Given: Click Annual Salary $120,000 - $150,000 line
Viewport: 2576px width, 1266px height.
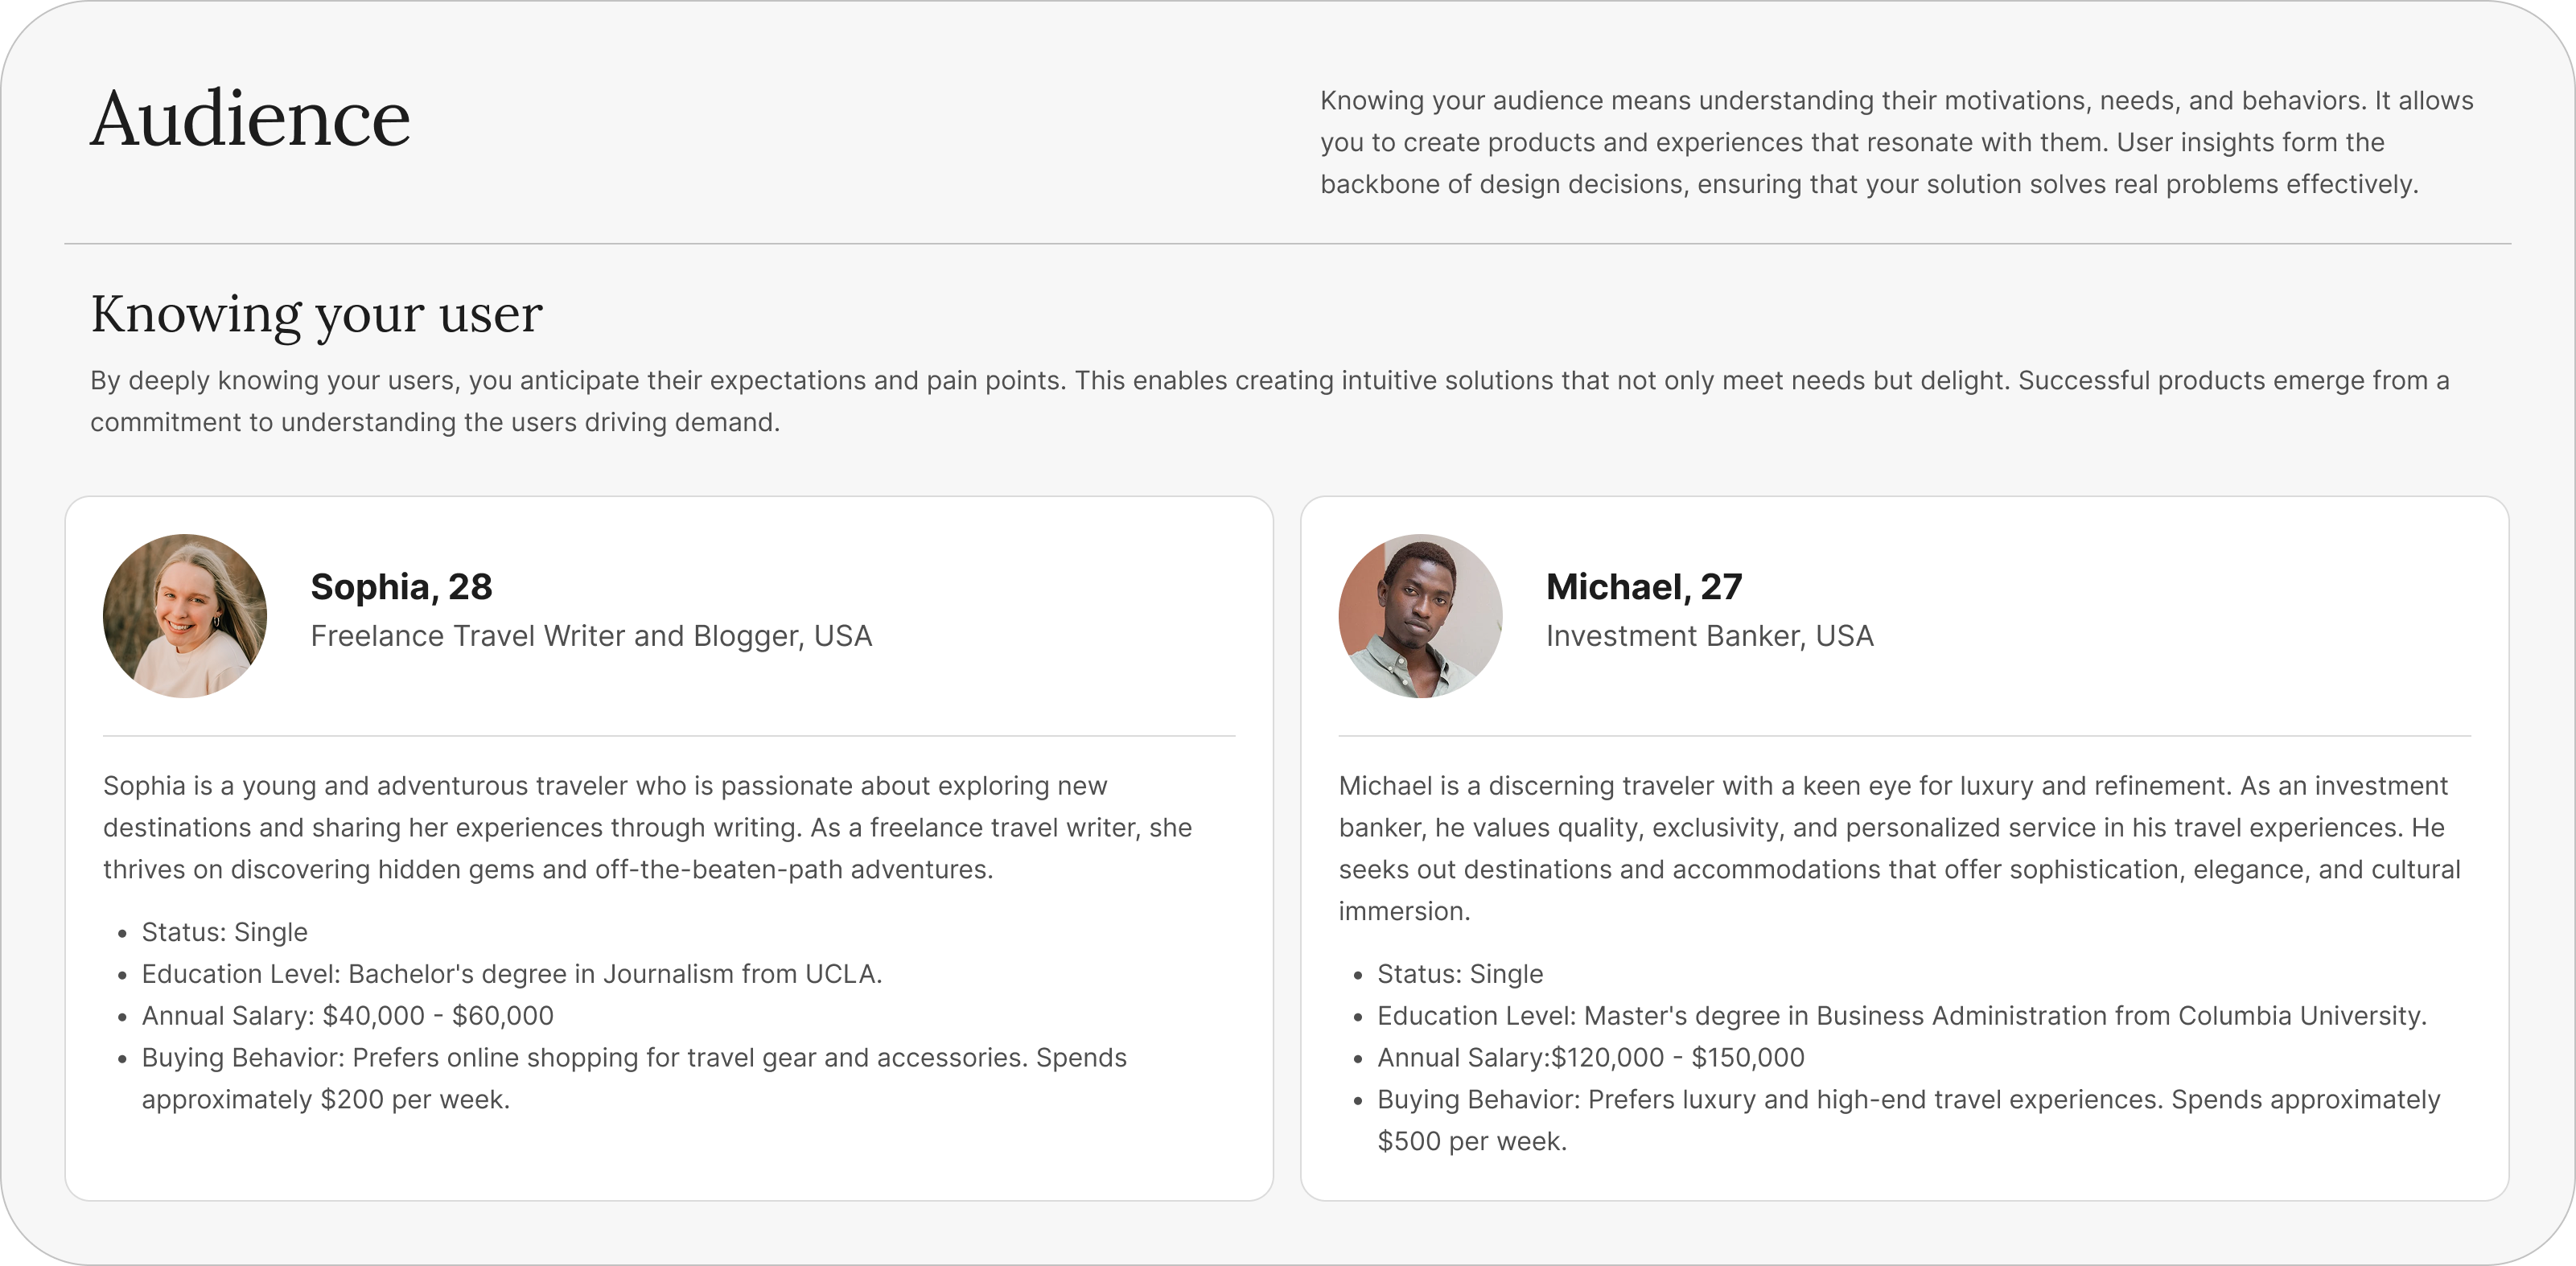Looking at the screenshot, I should click(x=1590, y=1058).
